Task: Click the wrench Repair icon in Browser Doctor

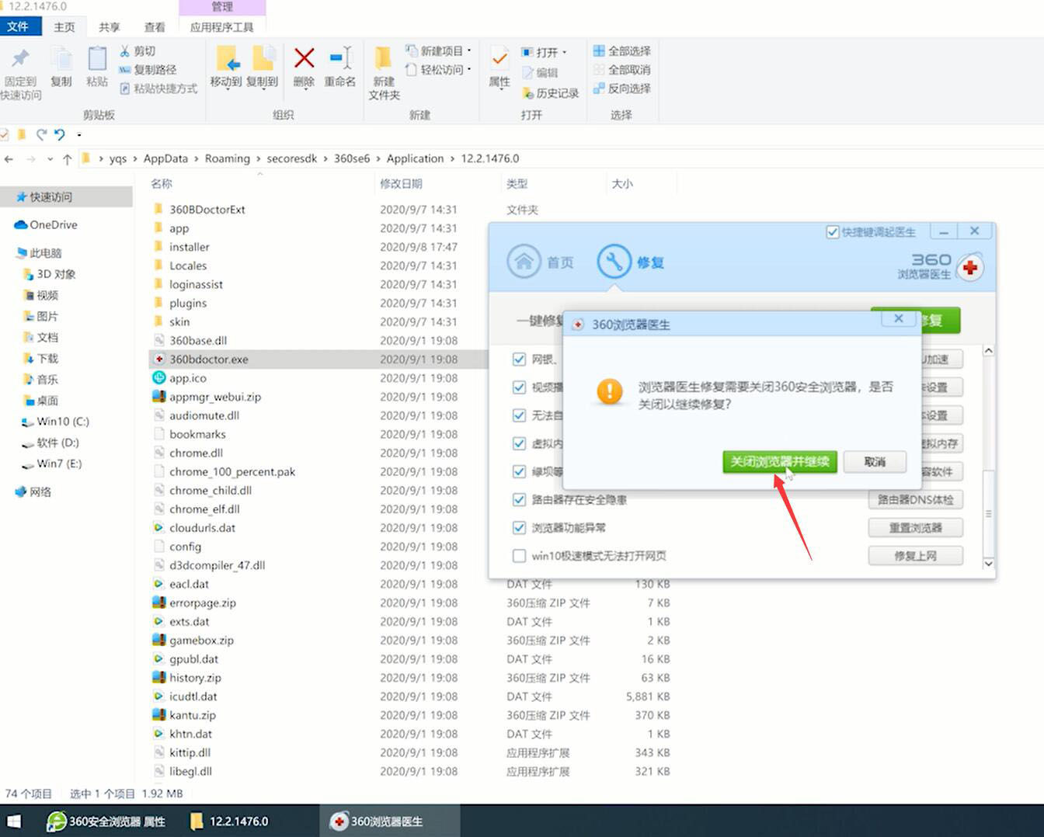Action: [614, 262]
